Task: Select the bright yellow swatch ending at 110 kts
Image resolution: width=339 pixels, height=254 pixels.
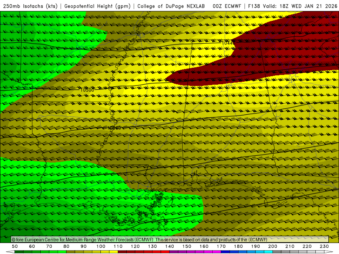Action: click(x=114, y=252)
